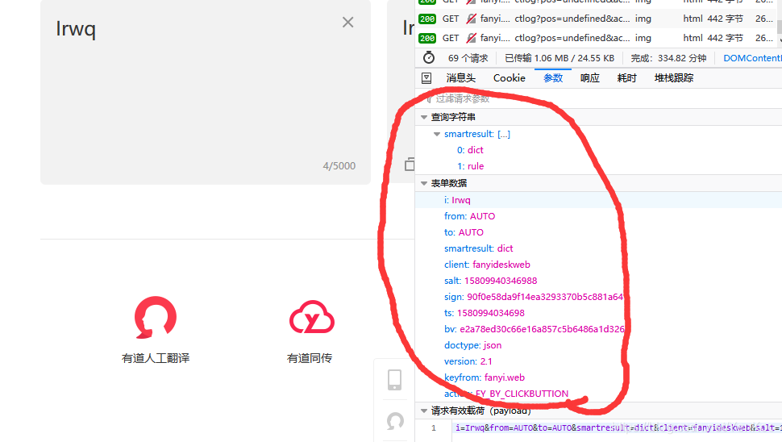Open the 堆栈跟踪 tab

(x=674, y=77)
